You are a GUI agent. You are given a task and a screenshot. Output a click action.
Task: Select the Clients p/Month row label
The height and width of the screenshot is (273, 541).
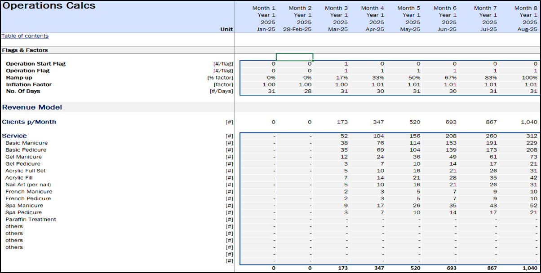pyautogui.click(x=29, y=122)
